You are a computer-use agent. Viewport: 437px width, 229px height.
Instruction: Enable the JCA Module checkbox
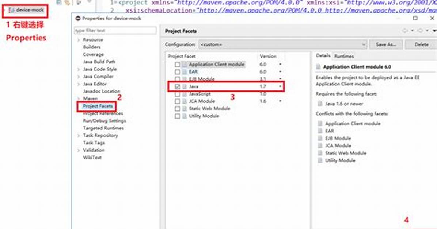[177, 101]
